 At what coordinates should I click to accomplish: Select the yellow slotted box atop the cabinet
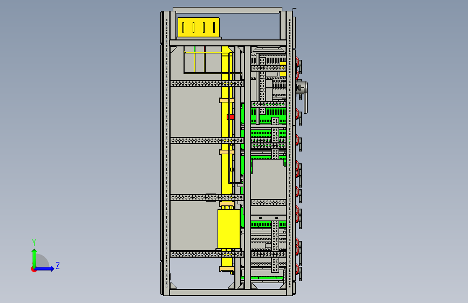tap(199, 27)
